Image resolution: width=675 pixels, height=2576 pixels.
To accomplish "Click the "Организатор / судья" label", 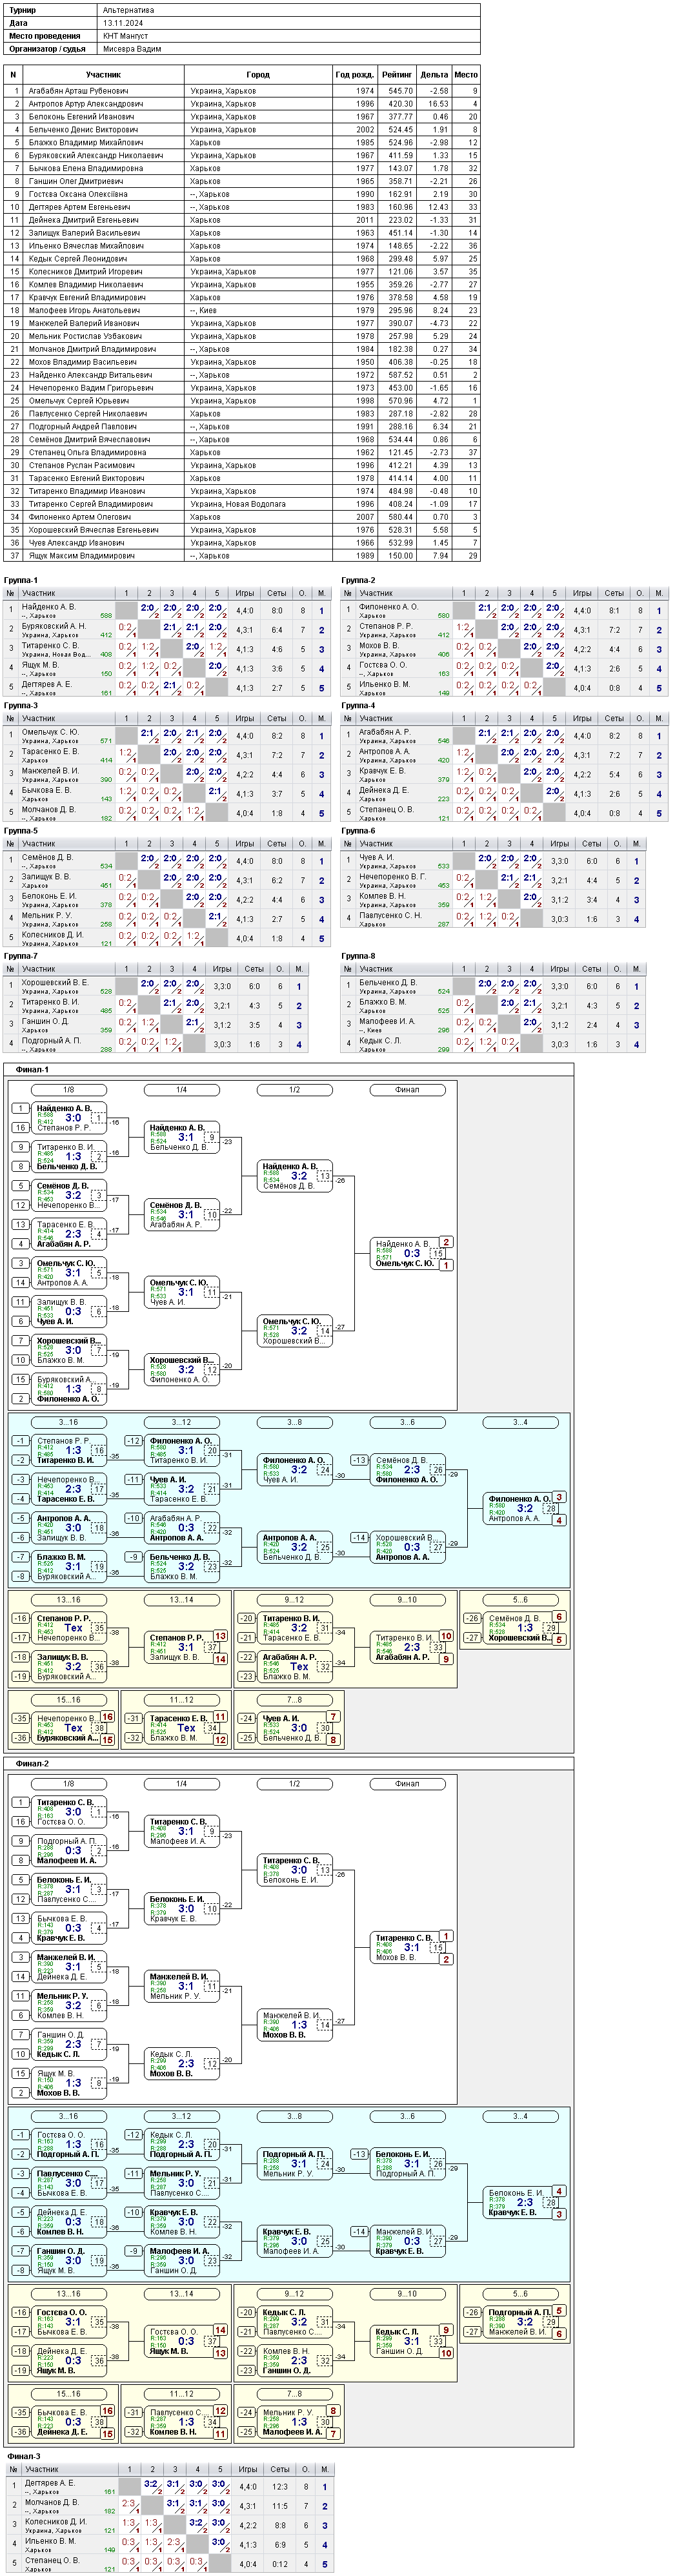I will pos(48,49).
